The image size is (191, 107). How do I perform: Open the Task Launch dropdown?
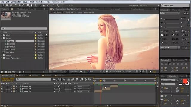point(170,48)
